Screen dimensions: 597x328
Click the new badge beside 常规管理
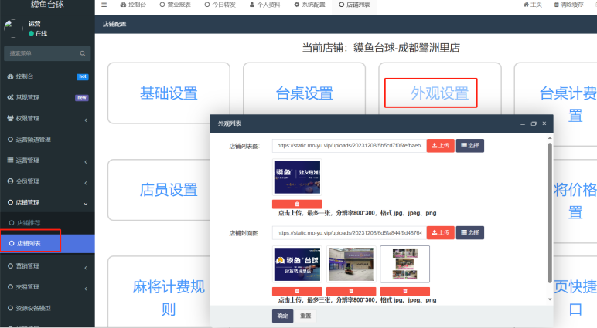[x=81, y=98]
